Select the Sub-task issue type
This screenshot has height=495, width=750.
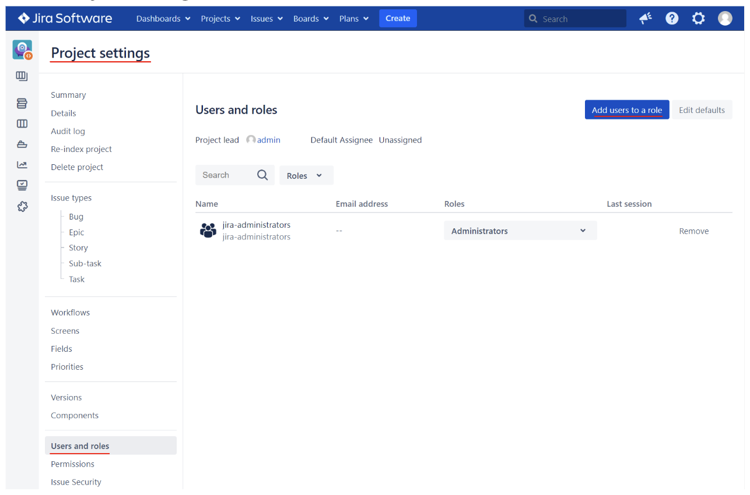click(85, 264)
